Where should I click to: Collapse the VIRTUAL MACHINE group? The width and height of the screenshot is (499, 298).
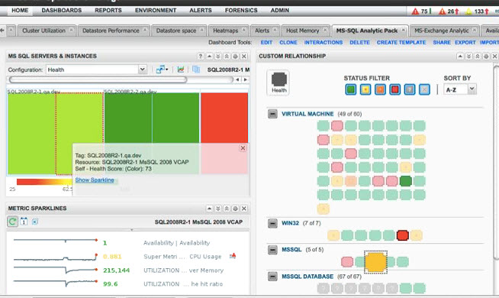pyautogui.click(x=272, y=114)
